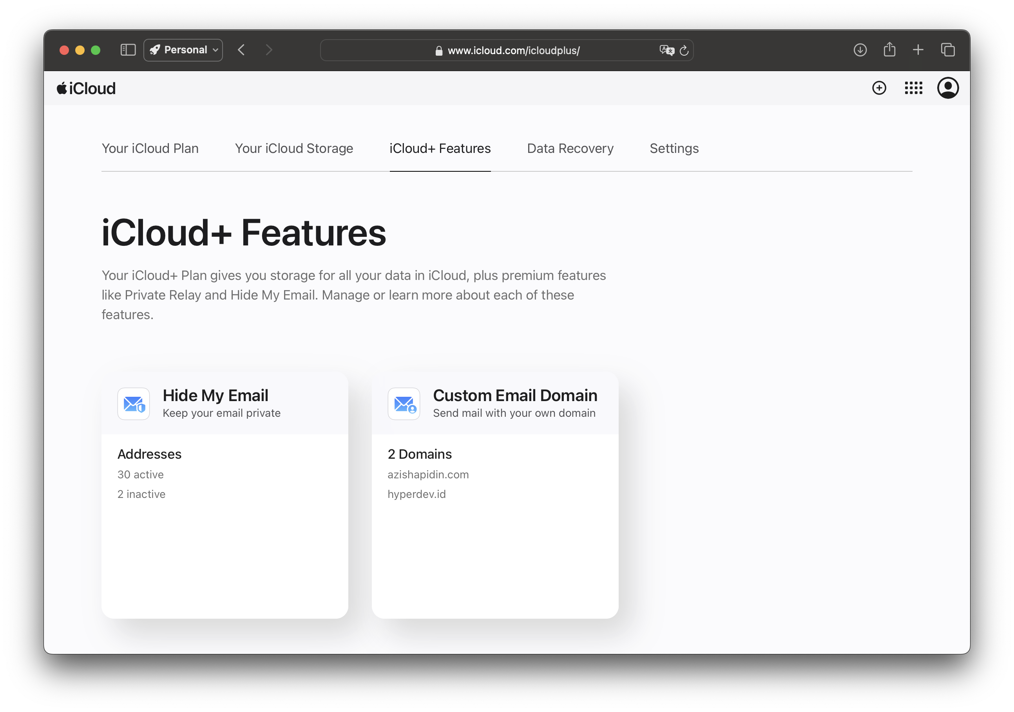Switch to Your iCloud Plan tab

point(150,149)
